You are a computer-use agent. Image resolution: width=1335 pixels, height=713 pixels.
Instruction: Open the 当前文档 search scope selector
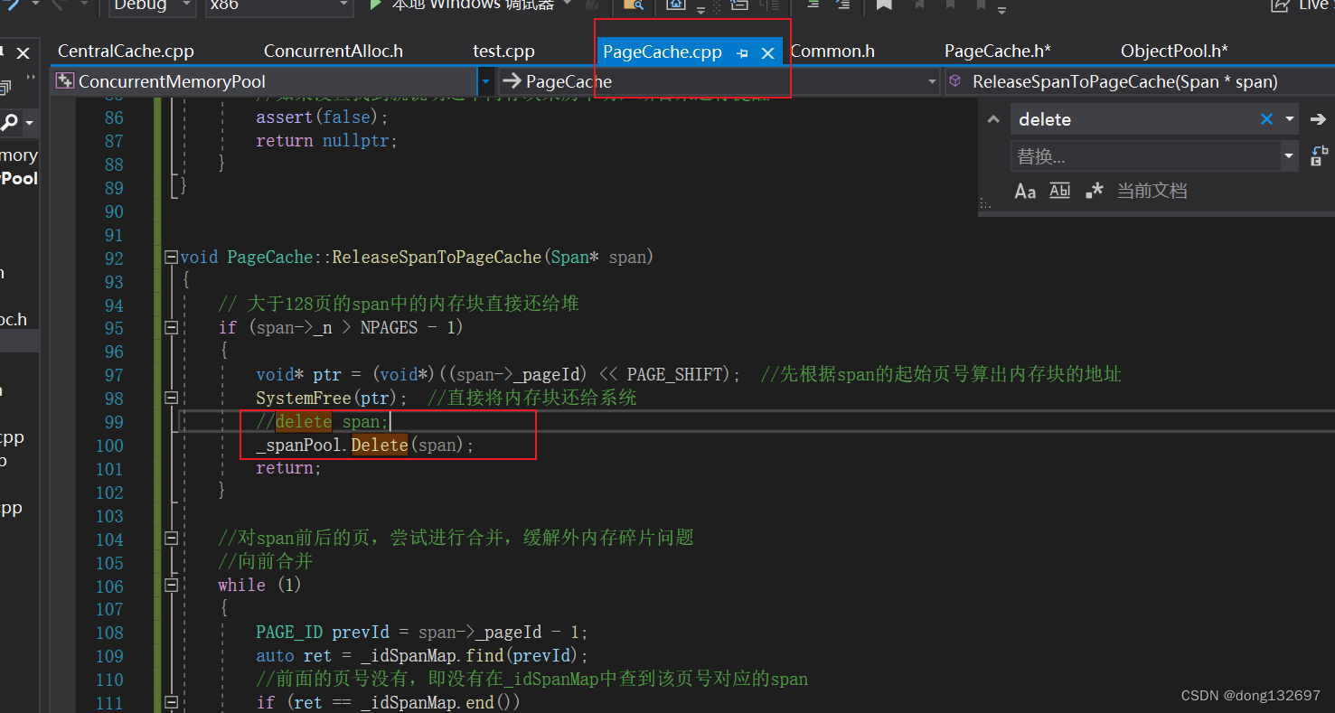tap(1152, 191)
